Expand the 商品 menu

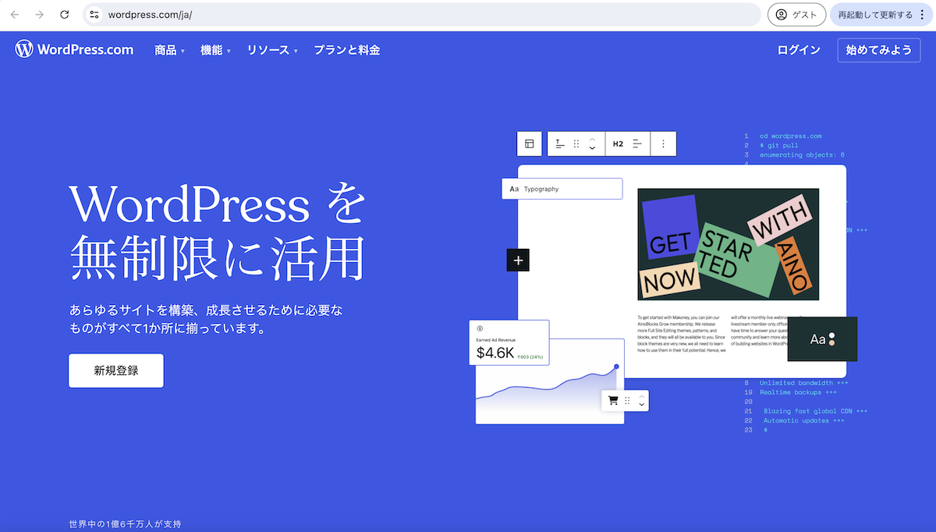pyautogui.click(x=169, y=50)
